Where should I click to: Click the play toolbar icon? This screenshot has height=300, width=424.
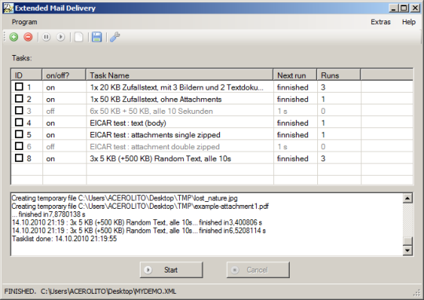click(x=60, y=37)
